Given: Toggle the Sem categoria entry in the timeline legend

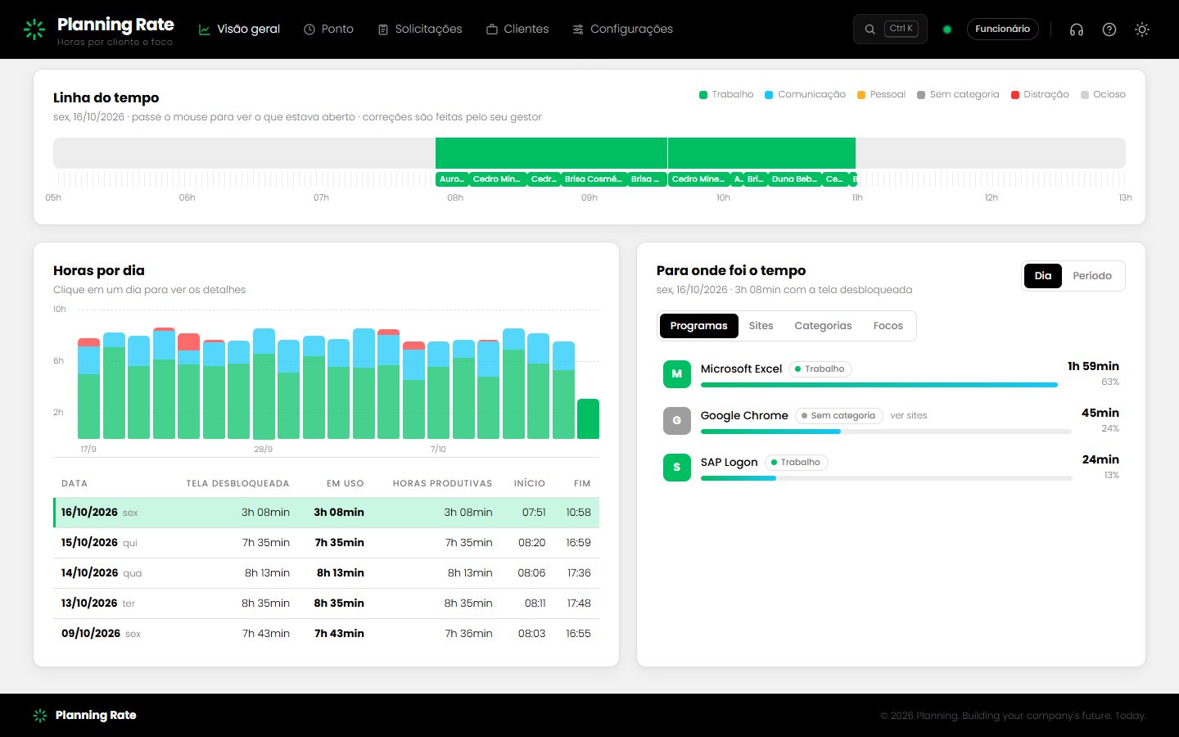Looking at the screenshot, I should point(958,94).
